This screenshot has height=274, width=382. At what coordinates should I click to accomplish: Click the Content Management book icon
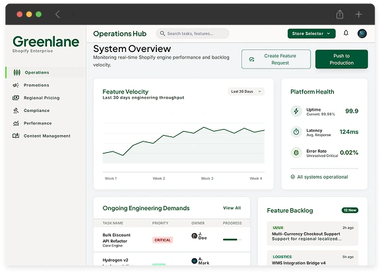[x=16, y=136]
